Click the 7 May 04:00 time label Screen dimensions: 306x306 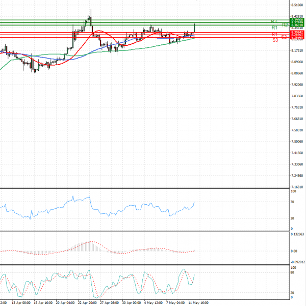pyautogui.click(x=175, y=303)
